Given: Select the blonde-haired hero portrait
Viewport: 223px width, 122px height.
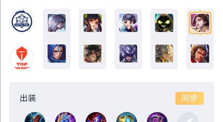Looking at the screenshot, I should [164, 53].
